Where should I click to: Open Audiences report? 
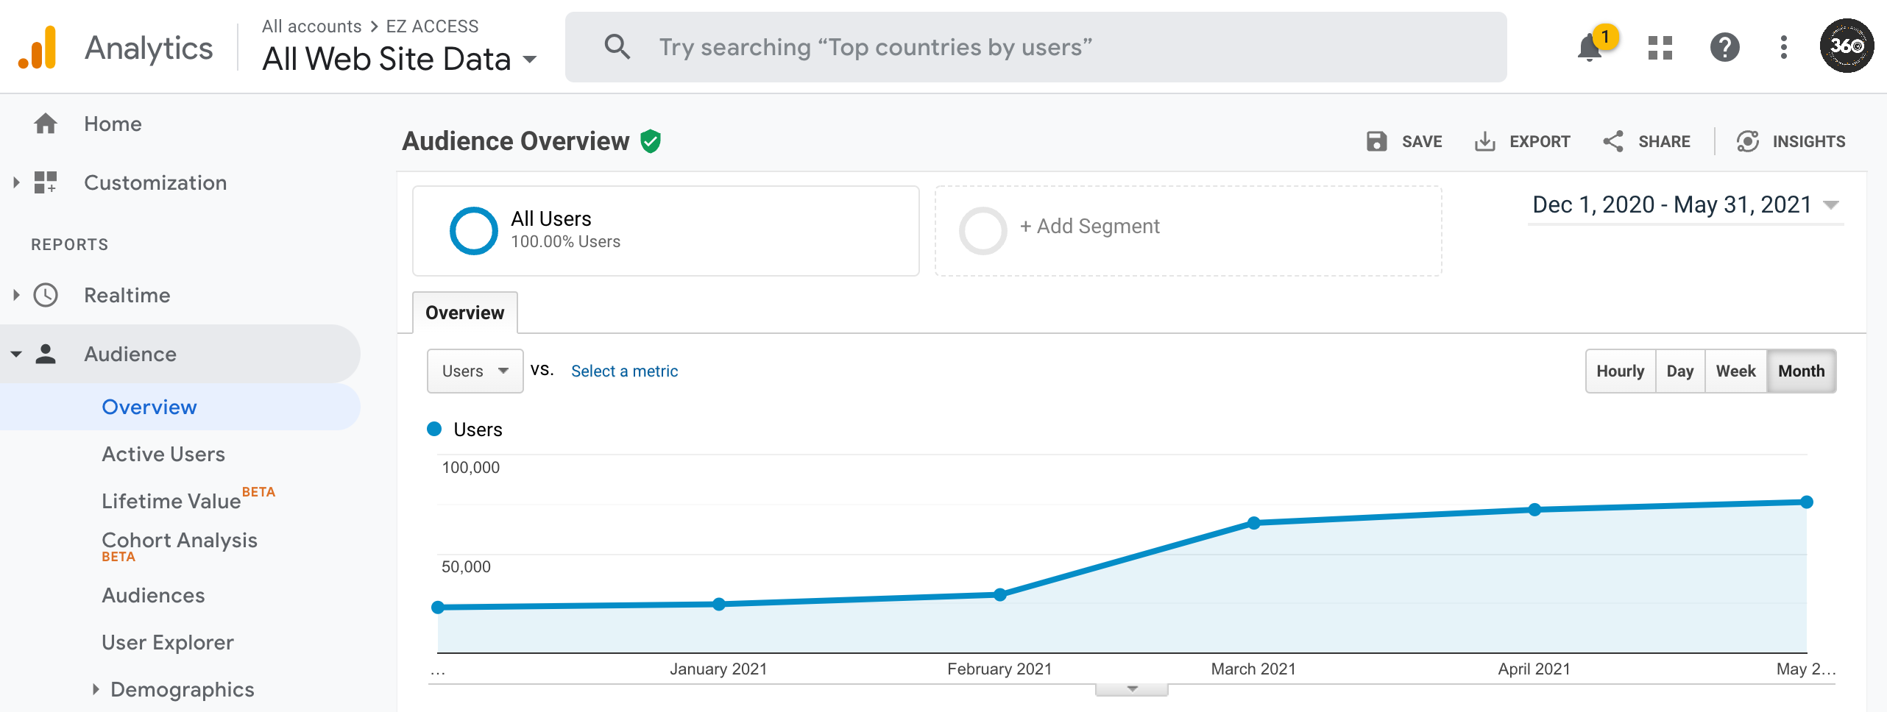[153, 595]
